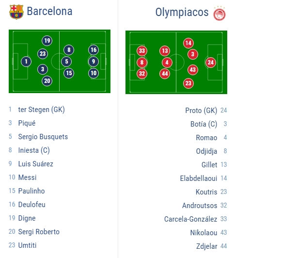Click Elabdellaoui in Olympiacos lineup
Viewport: 281px width, 258px height.
[199, 178]
